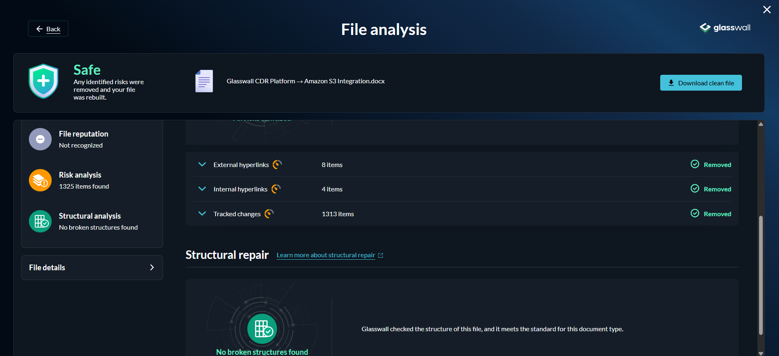Click the 4 items count

(332, 189)
